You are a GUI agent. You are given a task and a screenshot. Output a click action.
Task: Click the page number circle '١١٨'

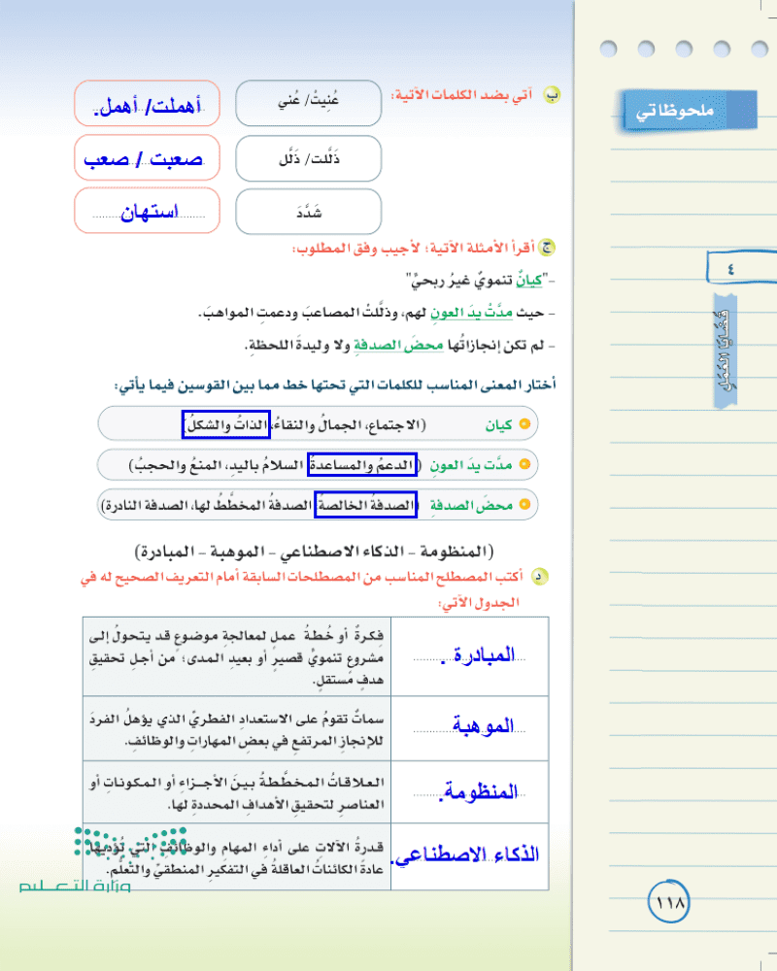668,902
